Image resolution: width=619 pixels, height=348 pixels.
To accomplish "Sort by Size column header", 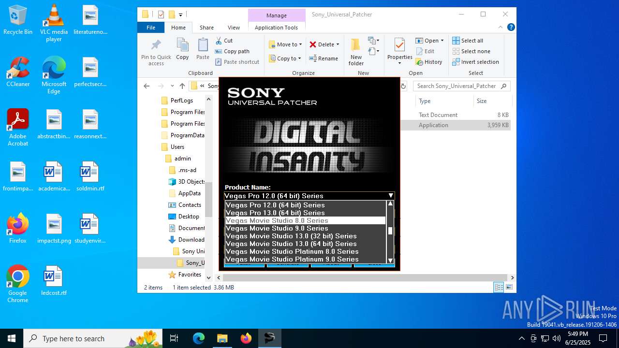I will [492, 101].
